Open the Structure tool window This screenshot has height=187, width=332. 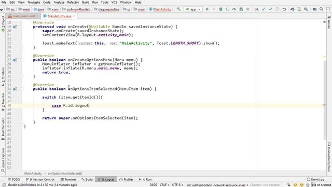point(3,76)
